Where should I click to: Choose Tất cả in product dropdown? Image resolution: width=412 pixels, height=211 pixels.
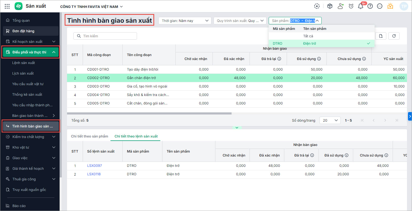click(x=308, y=36)
